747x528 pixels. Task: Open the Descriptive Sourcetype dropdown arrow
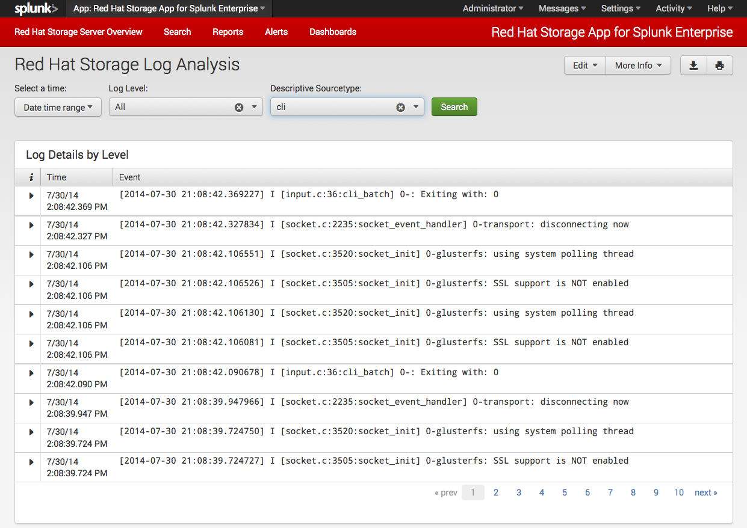coord(415,107)
